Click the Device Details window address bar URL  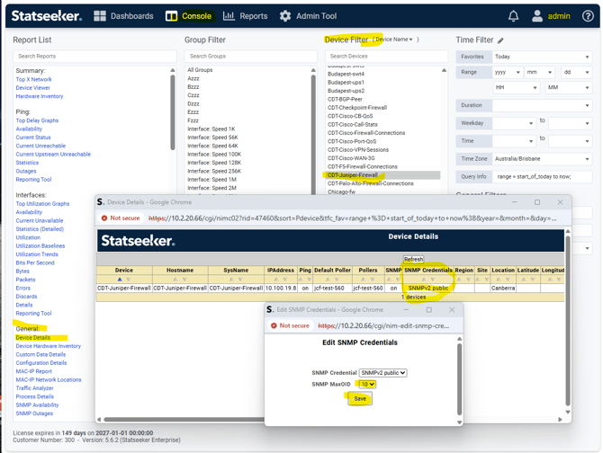point(352,218)
